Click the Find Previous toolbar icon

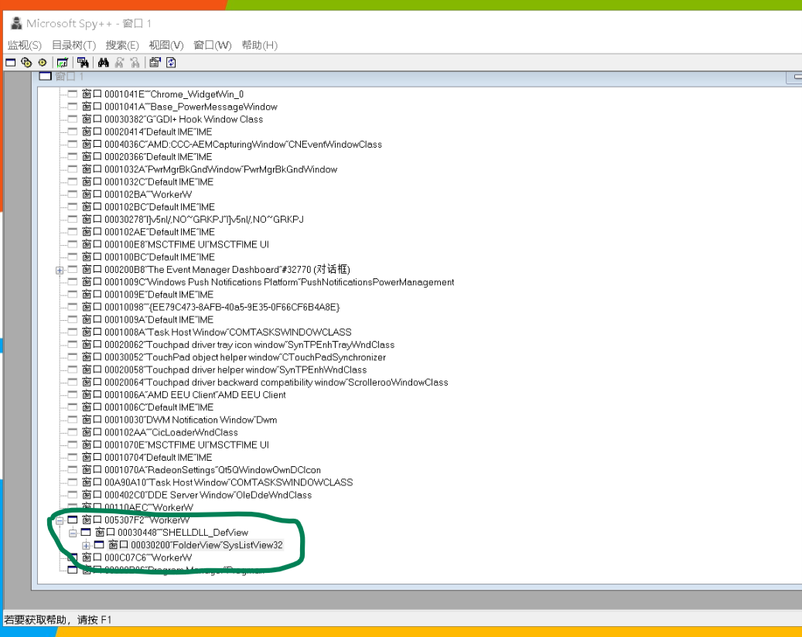pos(135,63)
